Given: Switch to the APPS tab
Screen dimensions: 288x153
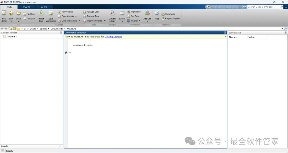Looking at the screenshot, I should pyautogui.click(x=44, y=7).
